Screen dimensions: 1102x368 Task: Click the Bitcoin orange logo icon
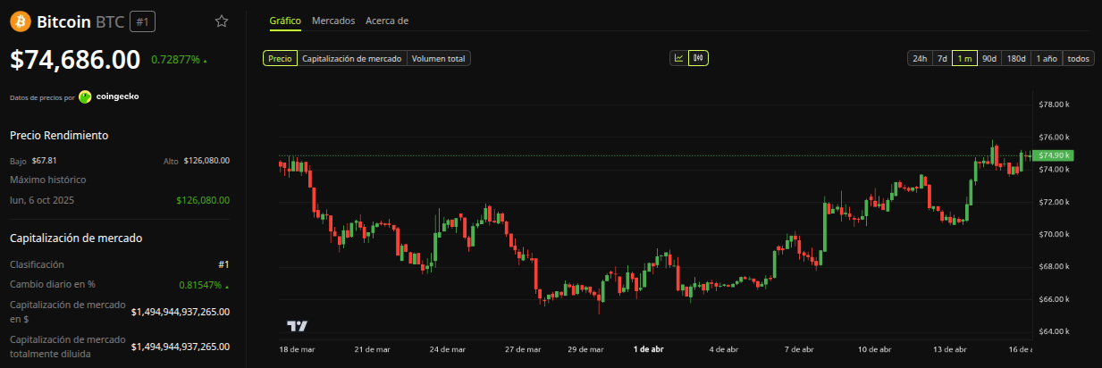click(20, 21)
